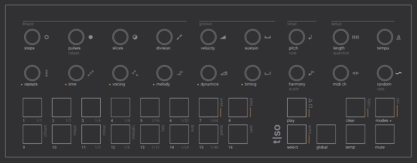Click the midi ch left-right arrows icon

tap(355, 73)
